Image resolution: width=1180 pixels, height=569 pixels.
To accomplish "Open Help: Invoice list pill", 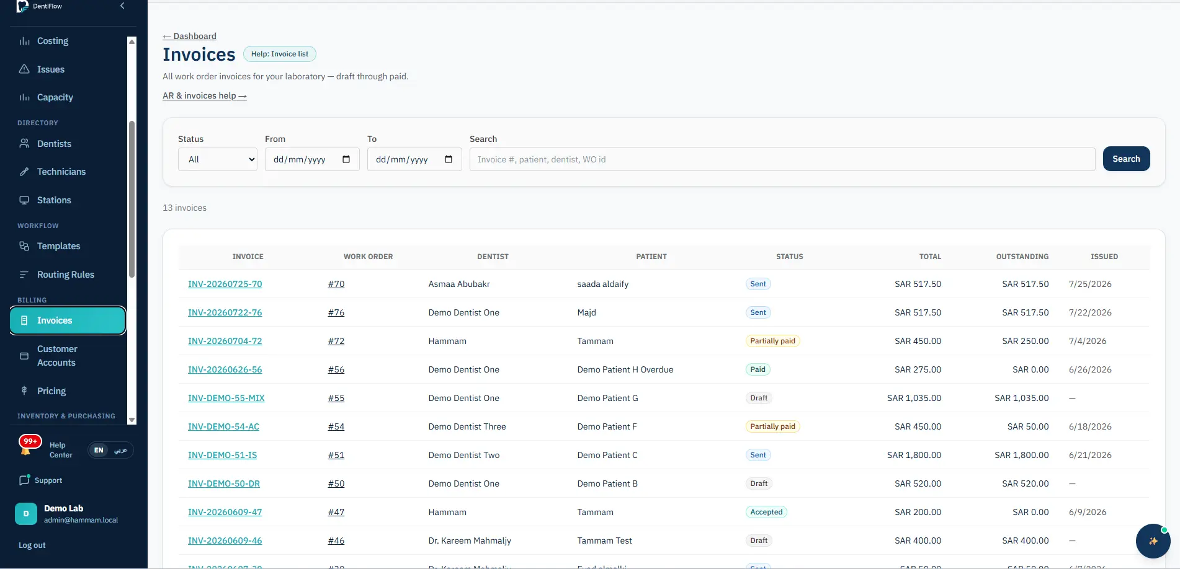I will click(x=280, y=54).
